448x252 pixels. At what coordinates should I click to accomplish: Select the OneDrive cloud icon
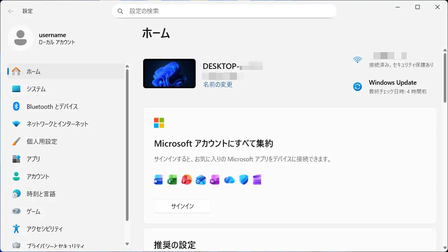[229, 179]
